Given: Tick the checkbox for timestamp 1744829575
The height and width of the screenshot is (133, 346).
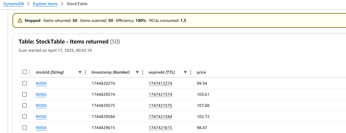Looking at the screenshot, I should (x=25, y=105).
